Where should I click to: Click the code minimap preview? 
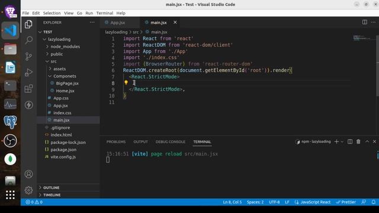(x=362, y=38)
